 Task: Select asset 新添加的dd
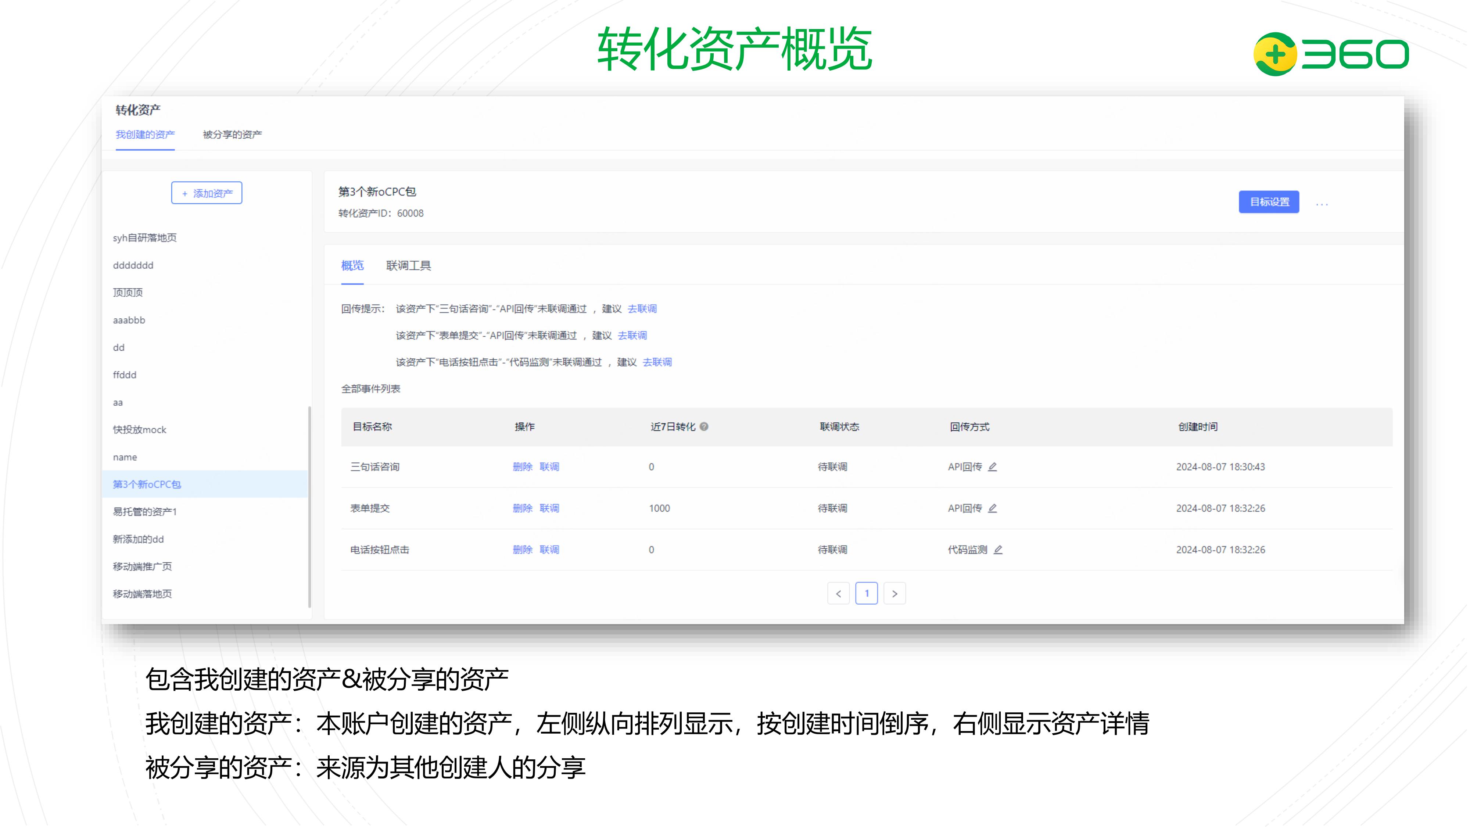138,539
